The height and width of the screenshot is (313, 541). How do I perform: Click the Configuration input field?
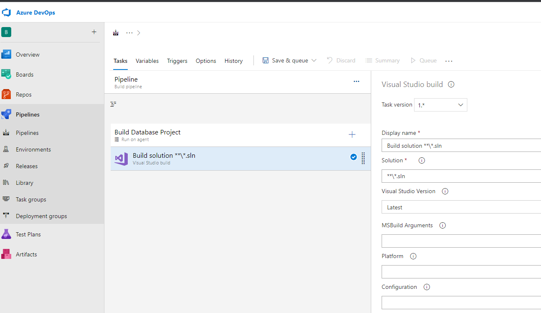[x=461, y=303]
